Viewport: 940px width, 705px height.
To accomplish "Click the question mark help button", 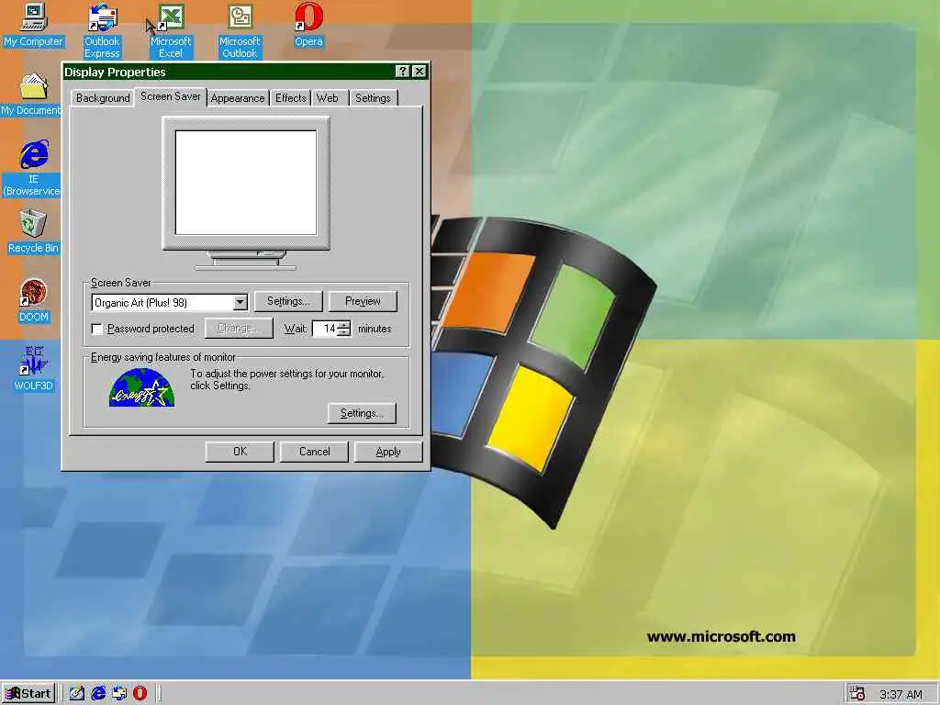I will click(x=403, y=72).
